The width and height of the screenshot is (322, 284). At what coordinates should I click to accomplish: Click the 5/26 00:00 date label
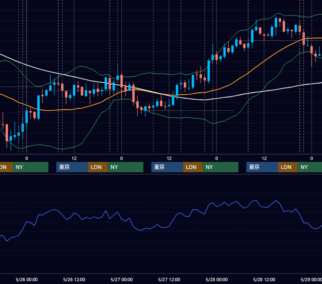[27, 279]
